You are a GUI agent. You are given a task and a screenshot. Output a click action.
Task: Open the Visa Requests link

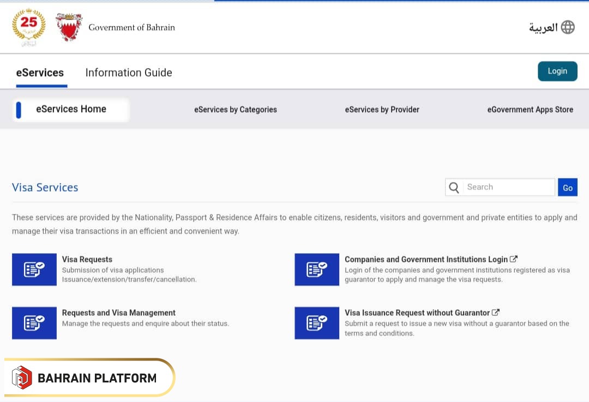click(x=87, y=259)
